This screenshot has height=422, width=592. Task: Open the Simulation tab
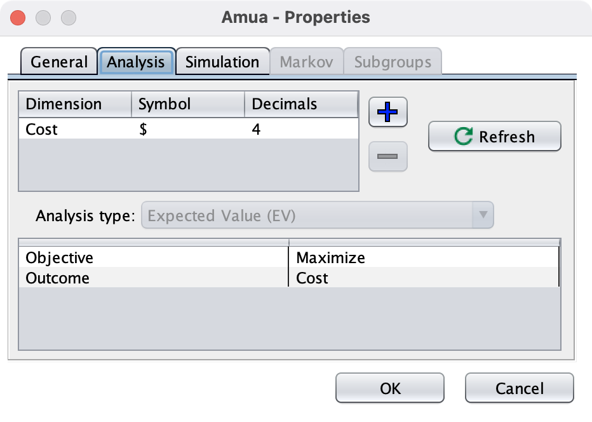222,62
